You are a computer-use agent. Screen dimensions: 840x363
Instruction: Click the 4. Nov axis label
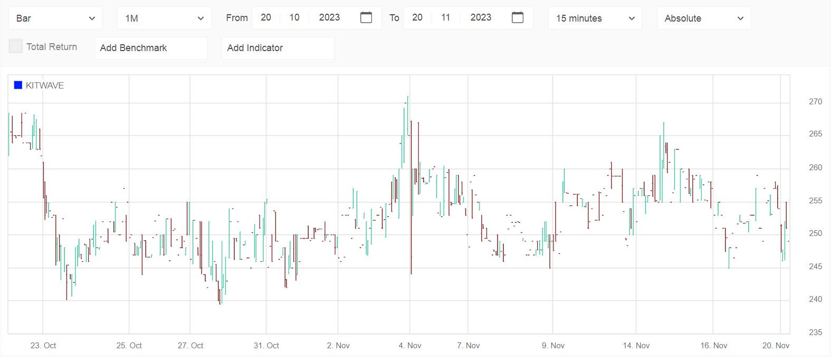pyautogui.click(x=410, y=346)
